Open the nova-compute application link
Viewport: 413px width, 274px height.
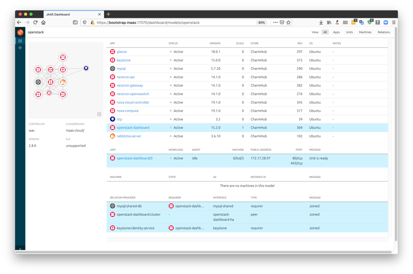(x=128, y=111)
